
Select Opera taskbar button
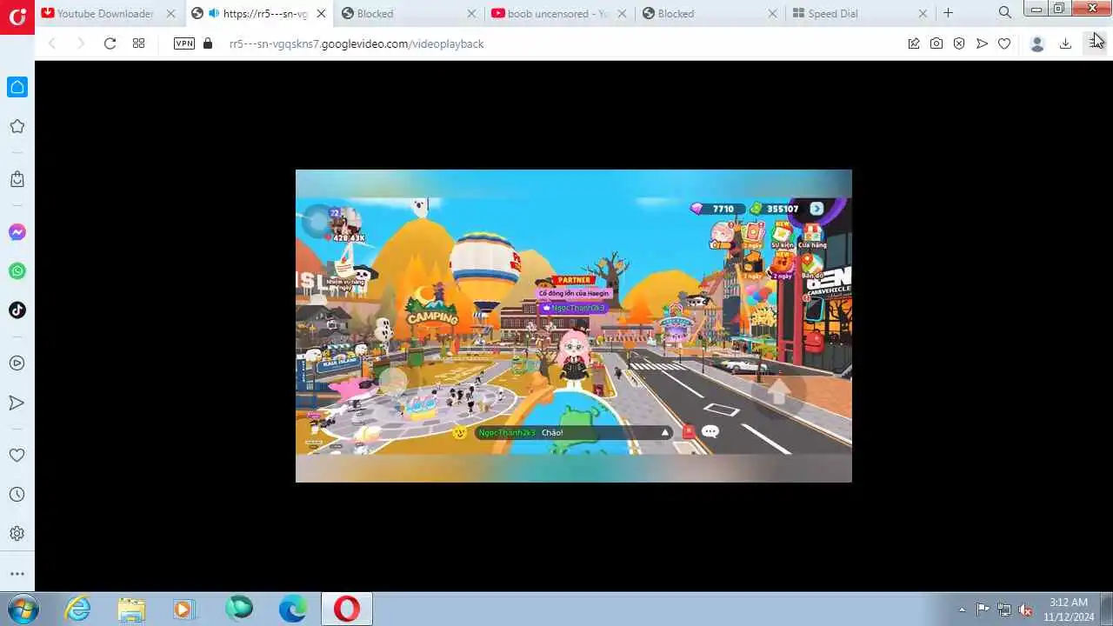pos(347,609)
